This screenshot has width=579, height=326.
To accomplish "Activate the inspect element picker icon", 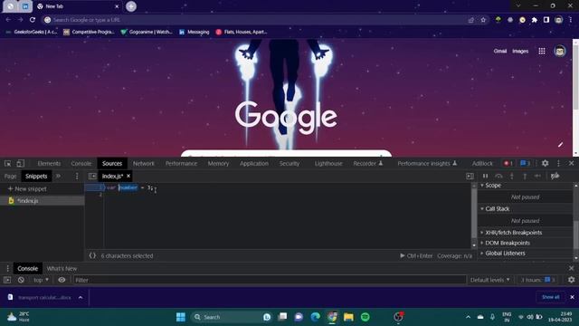I will (x=7, y=163).
